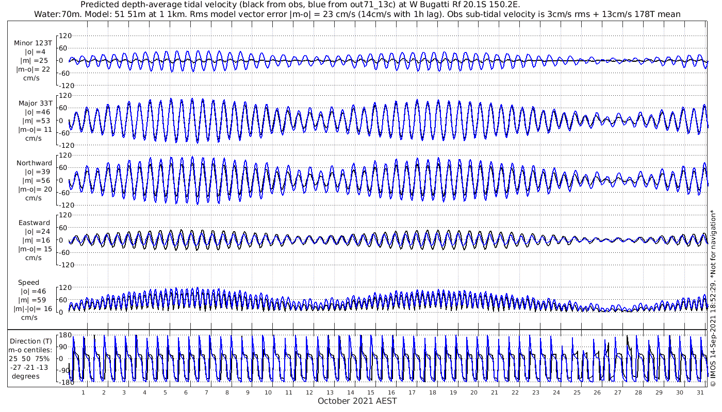Click day 15 on the date axis
The image size is (722, 412).
pyautogui.click(x=371, y=392)
